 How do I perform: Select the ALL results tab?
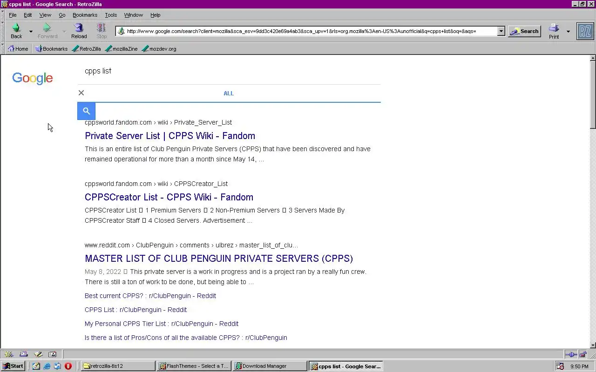coord(229,93)
